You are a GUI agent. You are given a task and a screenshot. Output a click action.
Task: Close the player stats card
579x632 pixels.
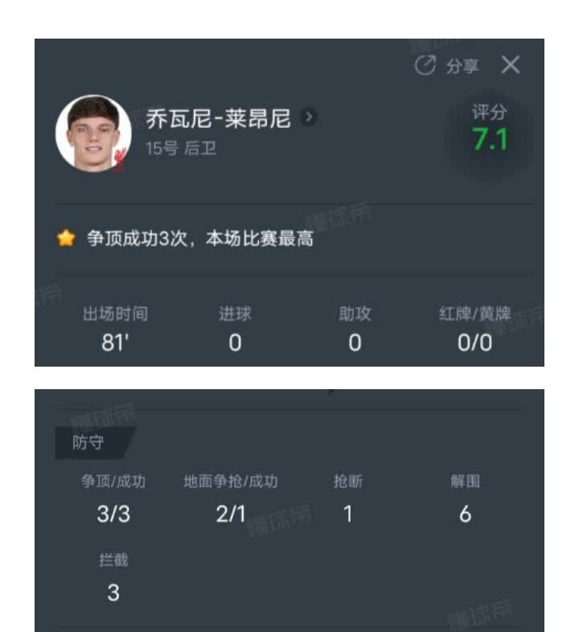click(x=511, y=64)
